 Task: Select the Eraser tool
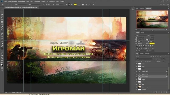click(x=2, y=36)
